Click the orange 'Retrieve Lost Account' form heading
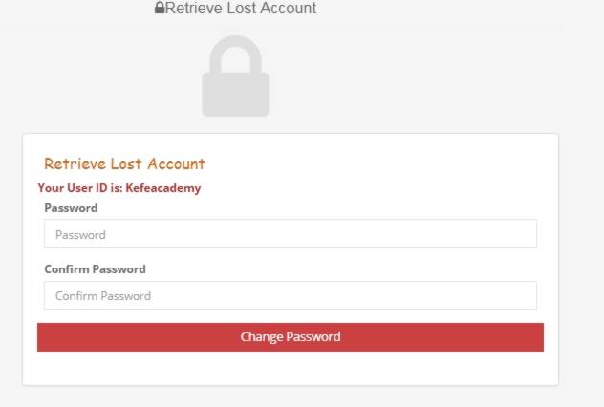Viewport: 604px width, 407px height. click(x=124, y=164)
